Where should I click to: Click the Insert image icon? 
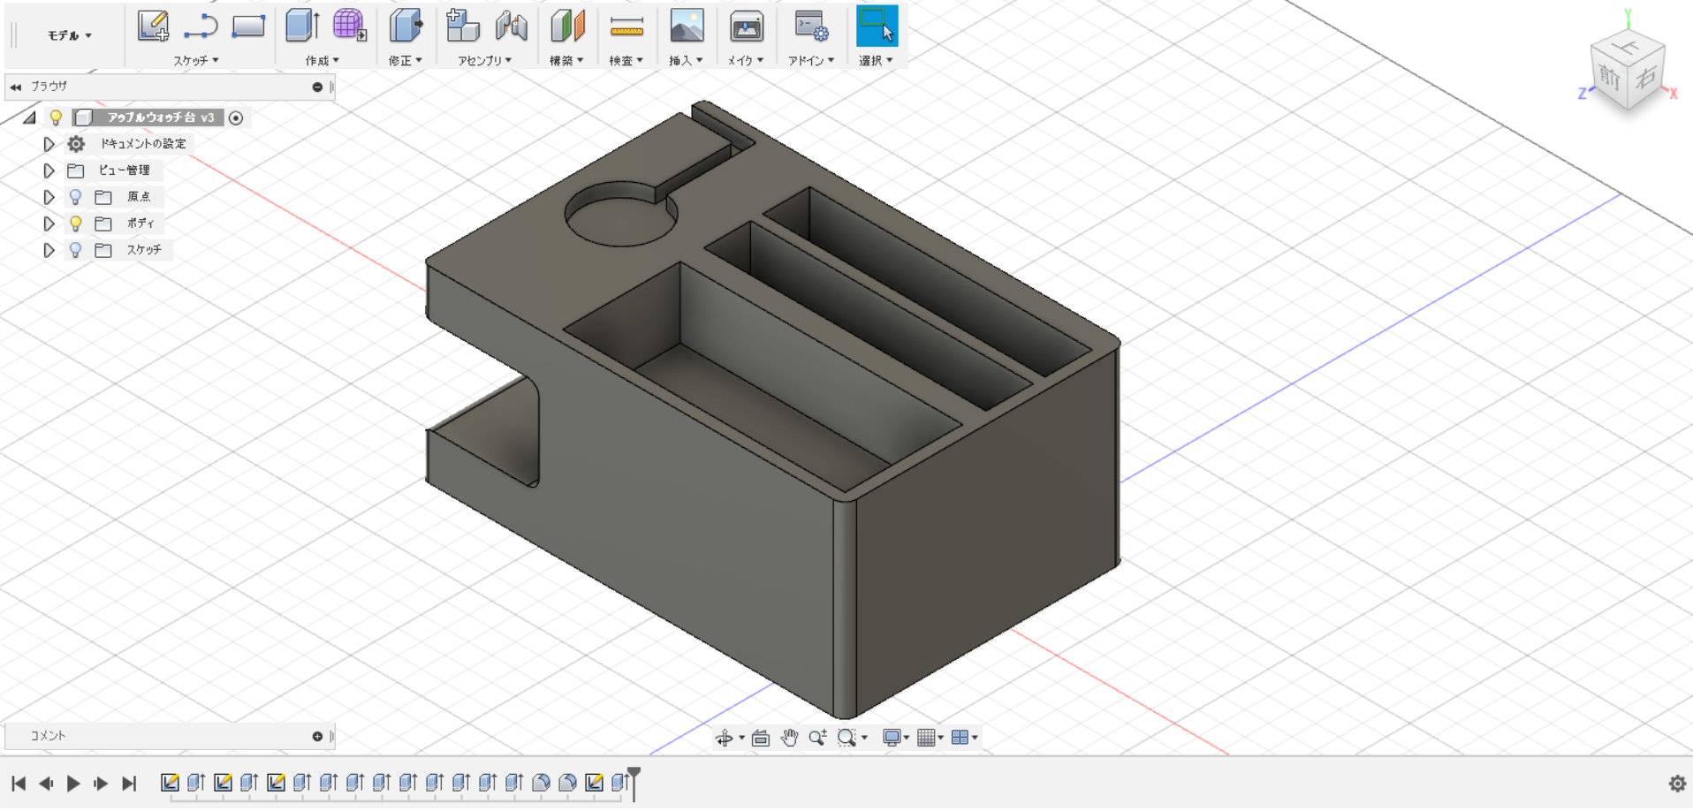tap(687, 27)
